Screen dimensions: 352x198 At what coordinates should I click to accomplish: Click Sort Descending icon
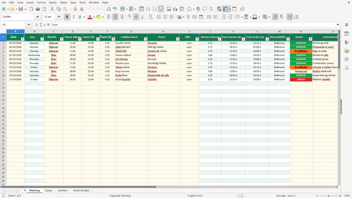coord(155,9)
